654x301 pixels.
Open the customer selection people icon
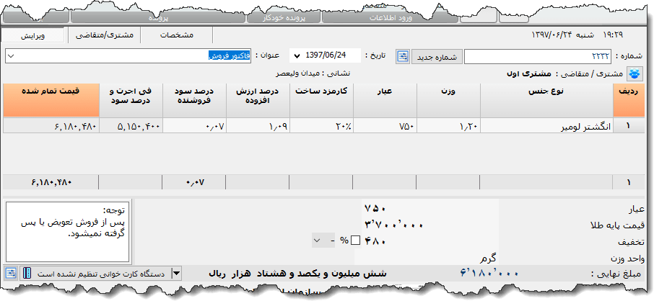coord(635,73)
